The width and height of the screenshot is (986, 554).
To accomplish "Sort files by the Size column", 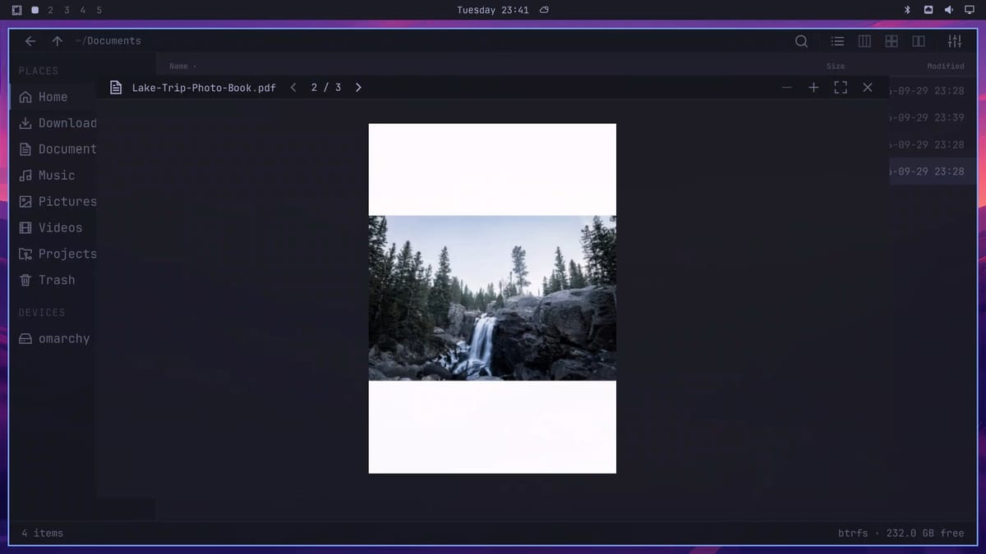I will pos(836,66).
